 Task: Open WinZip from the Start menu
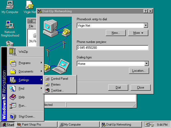(25, 52)
